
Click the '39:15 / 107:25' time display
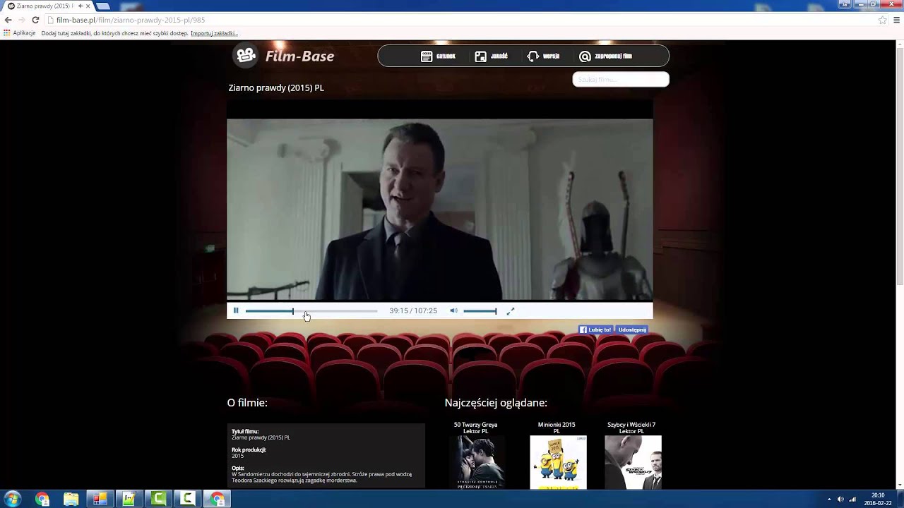pos(413,310)
